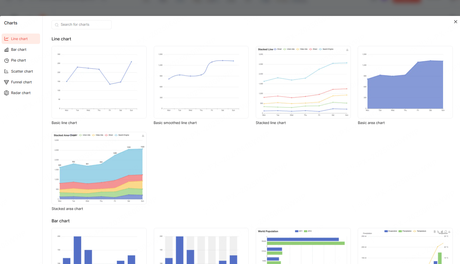Image resolution: width=460 pixels, height=264 pixels.
Task: Open data view on the Temperature chart preview
Action: (x=435, y=231)
